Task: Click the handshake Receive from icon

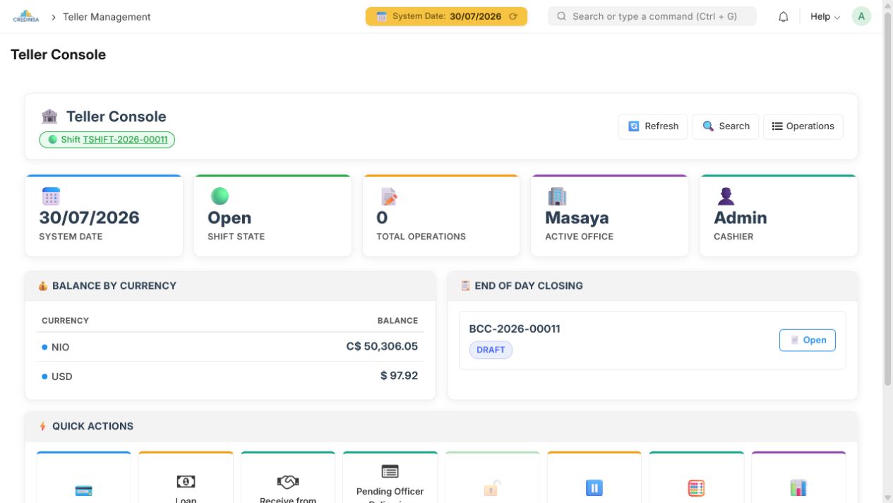Action: [287, 481]
